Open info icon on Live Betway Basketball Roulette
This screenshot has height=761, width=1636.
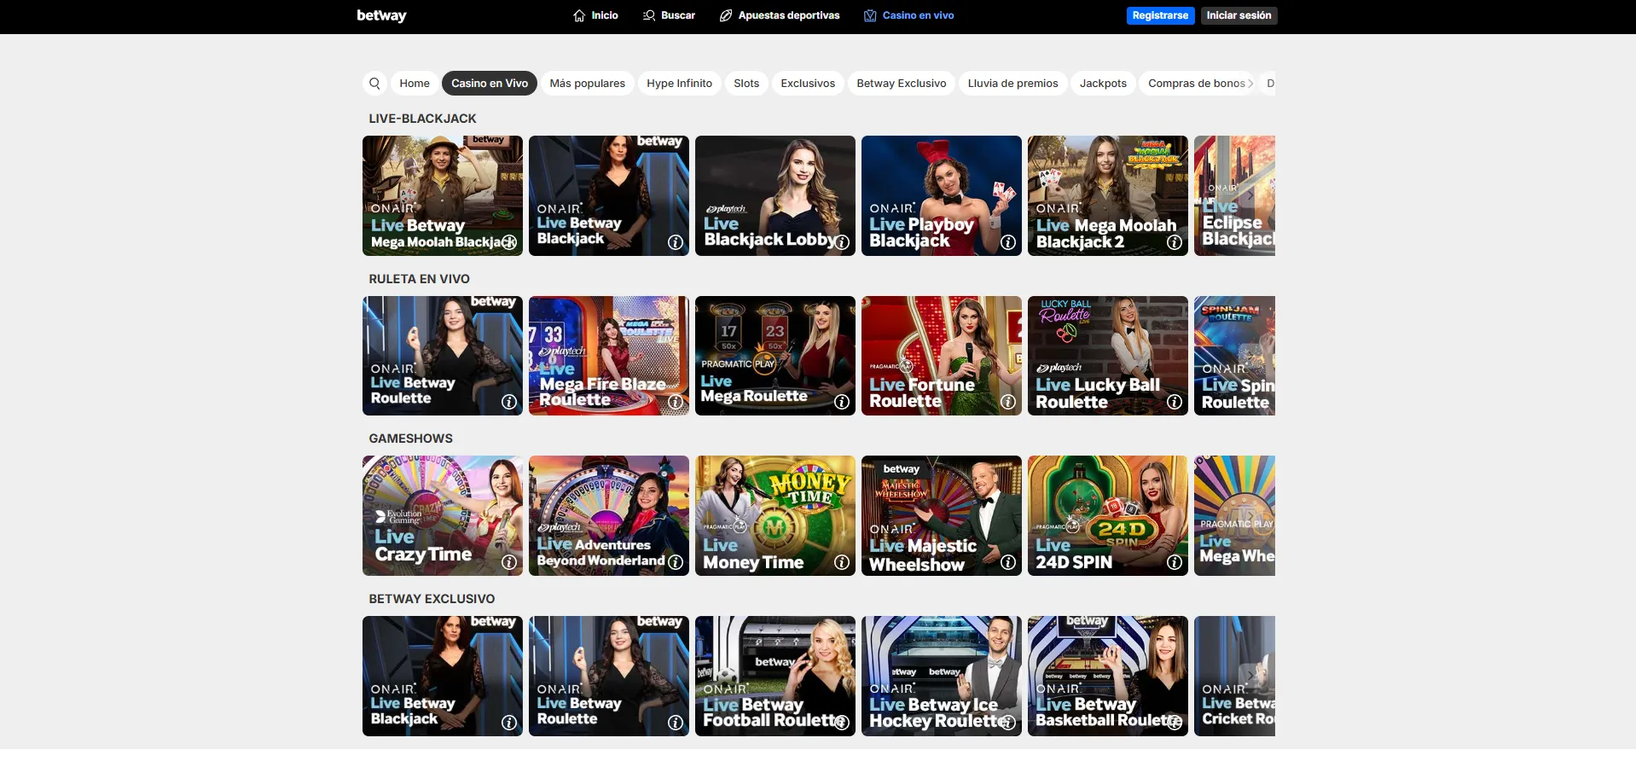1175,723
